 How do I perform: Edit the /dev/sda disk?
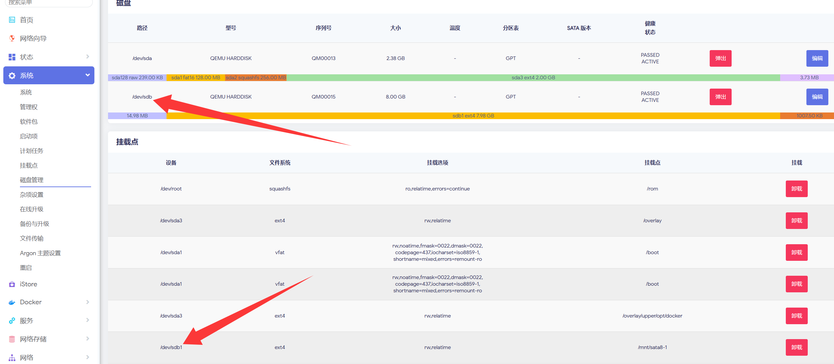[x=817, y=58]
